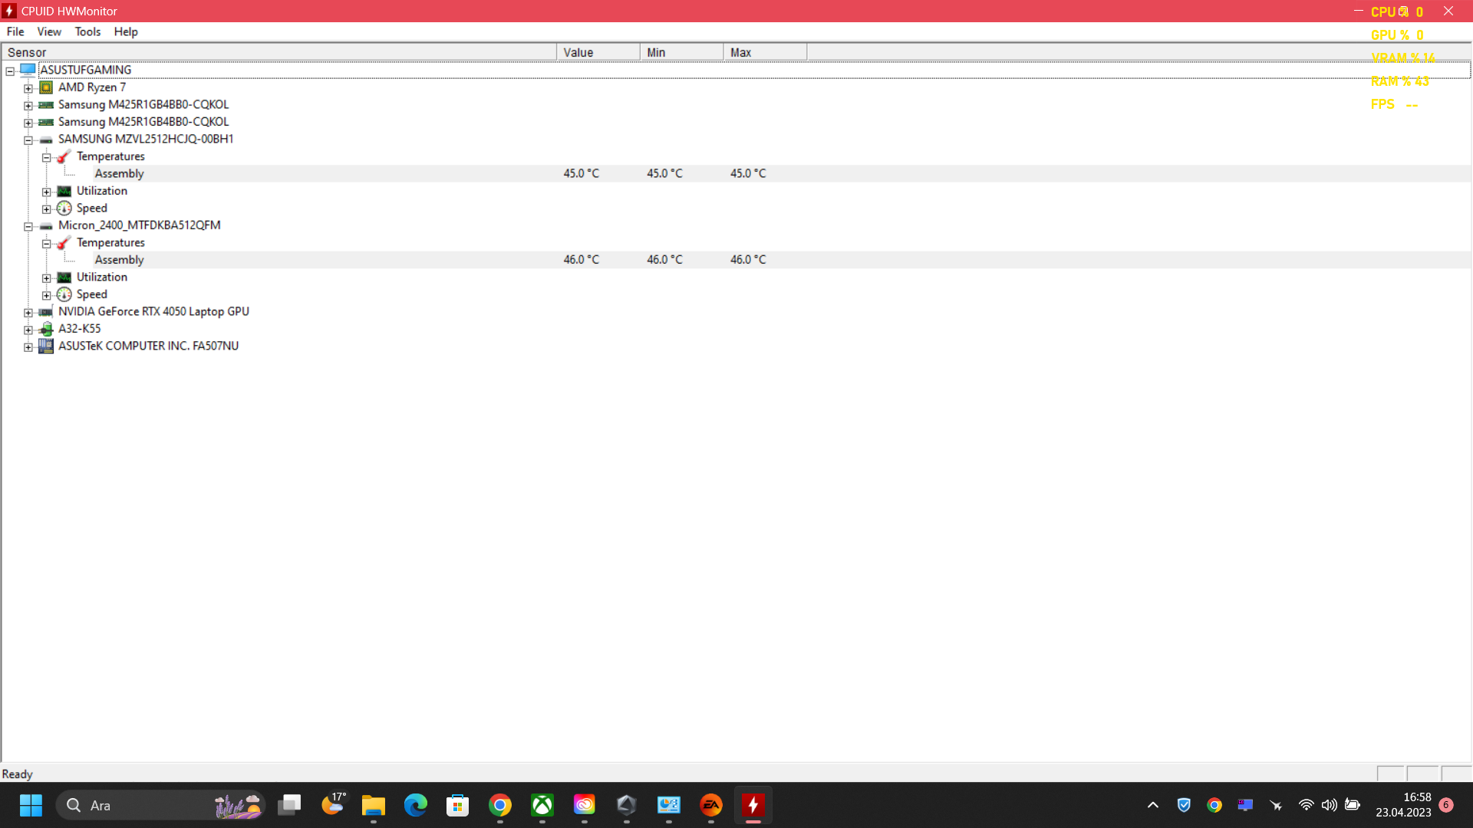
Task: Click the AMD Ryzen 7 processor icon
Action: click(46, 87)
